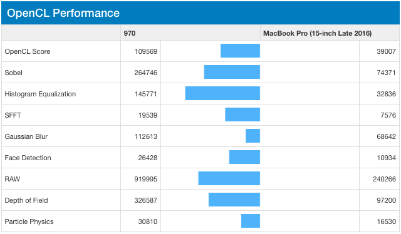The height and width of the screenshot is (234, 401).
Task: Select the 970 column header
Action: (130, 33)
